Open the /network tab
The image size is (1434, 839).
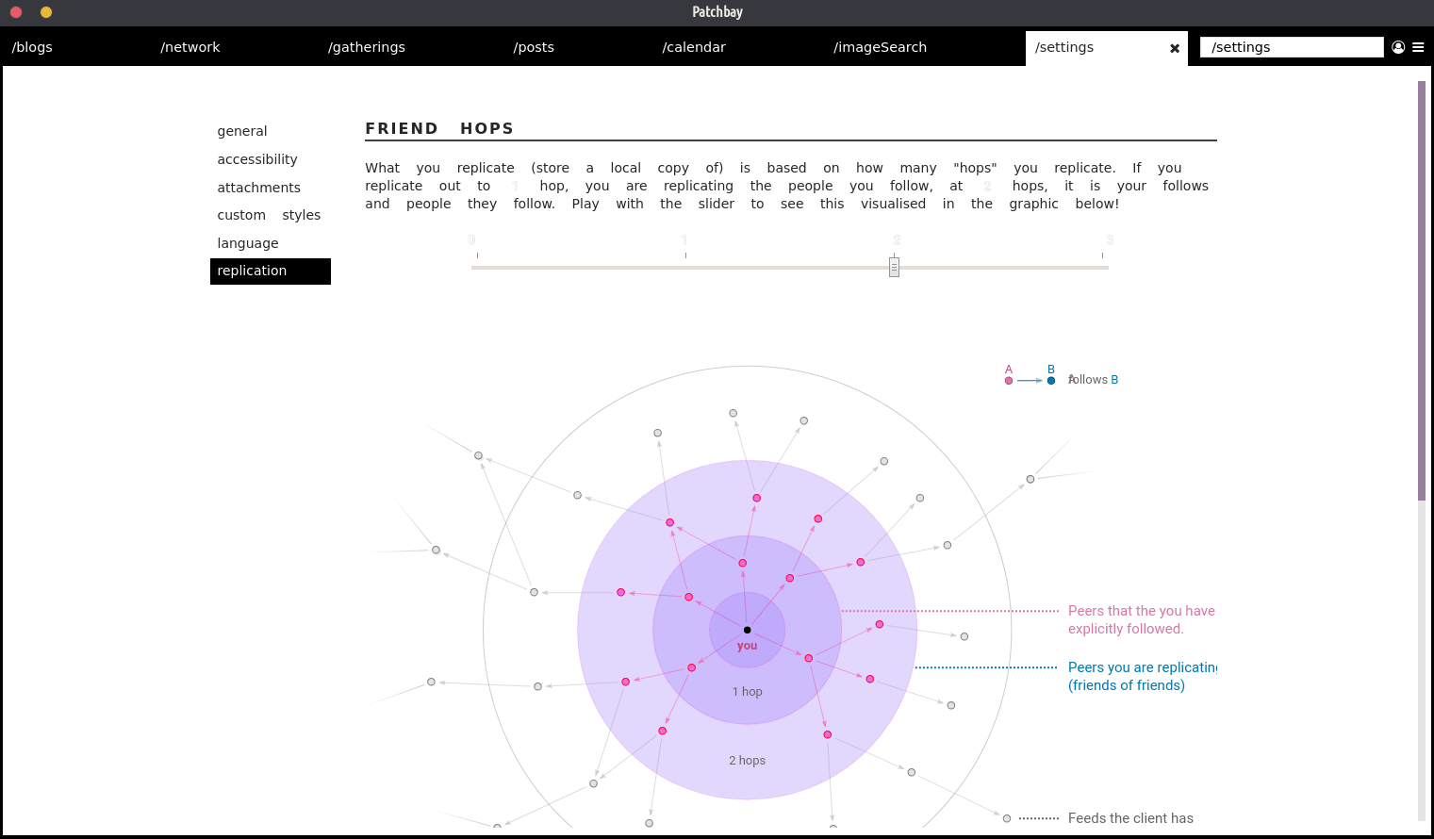point(190,47)
